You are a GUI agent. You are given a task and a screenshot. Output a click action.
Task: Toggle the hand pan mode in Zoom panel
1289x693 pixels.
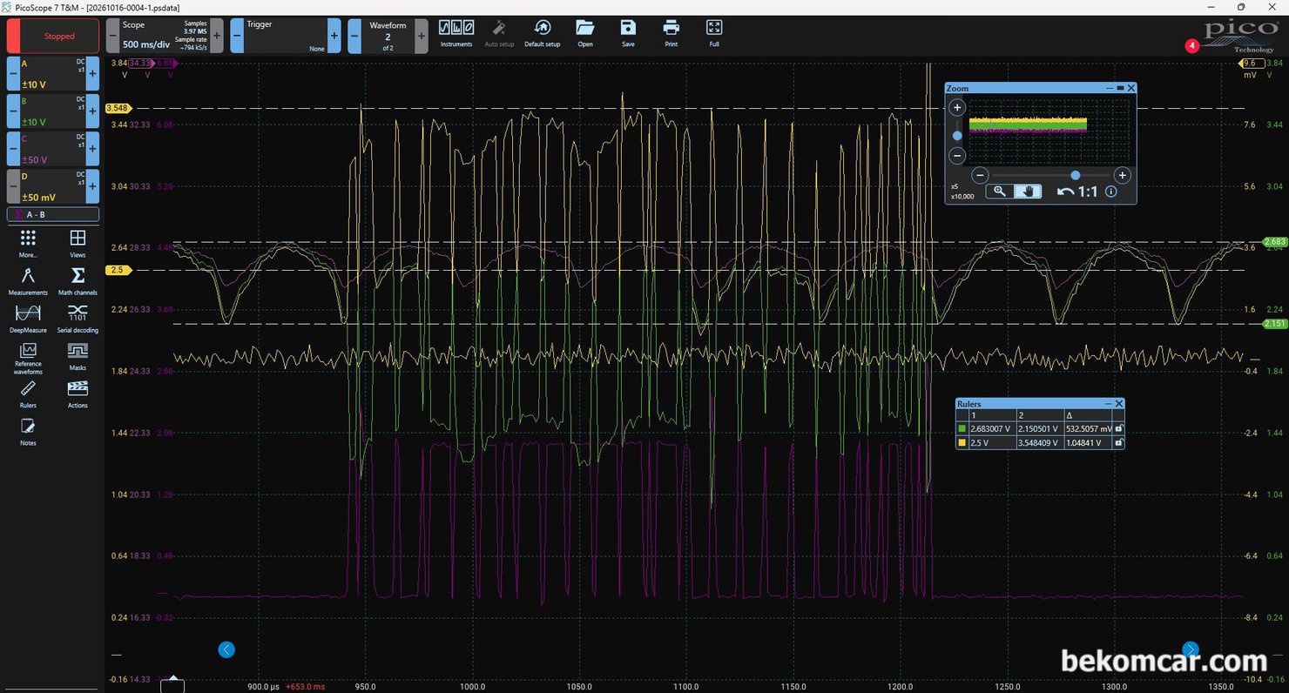[1028, 192]
